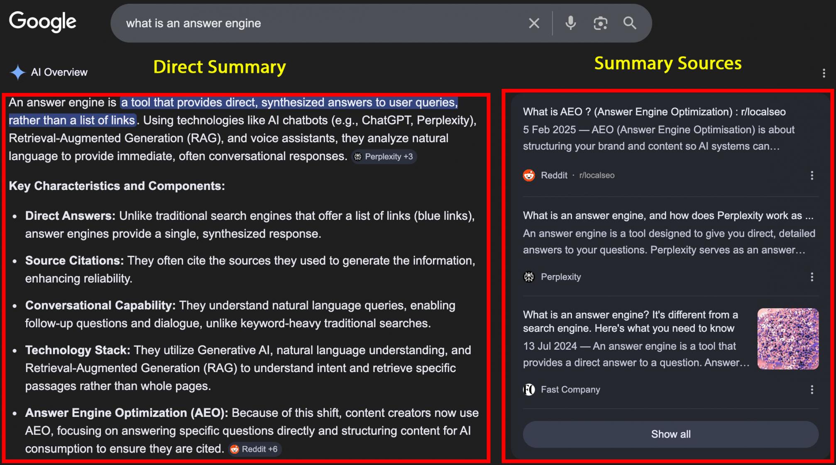The width and height of the screenshot is (836, 465).
Task: Click 'Key Characteristics and Components:' heading
Action: coord(117,186)
